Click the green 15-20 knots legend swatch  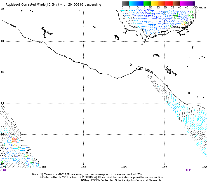coord(147,3)
